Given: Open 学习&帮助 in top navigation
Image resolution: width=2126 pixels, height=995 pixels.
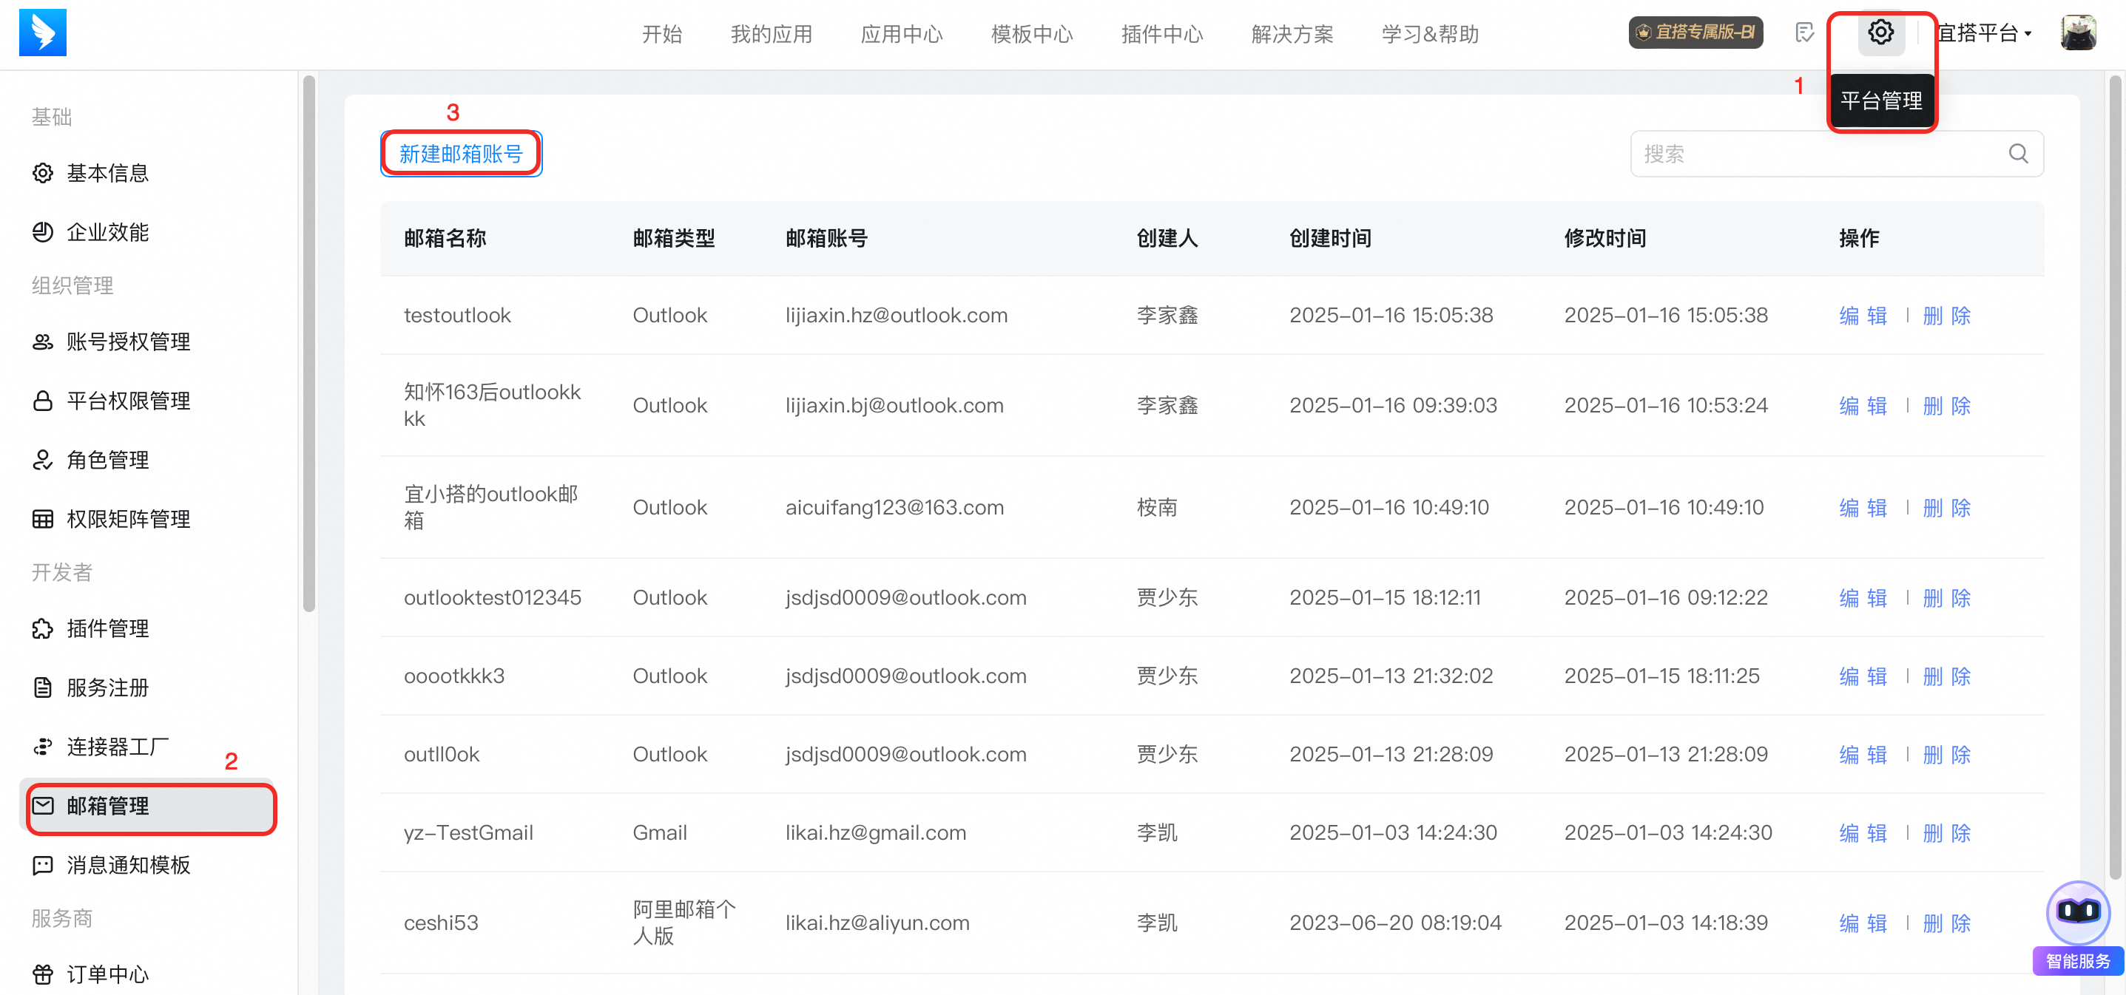Looking at the screenshot, I should click(1430, 34).
